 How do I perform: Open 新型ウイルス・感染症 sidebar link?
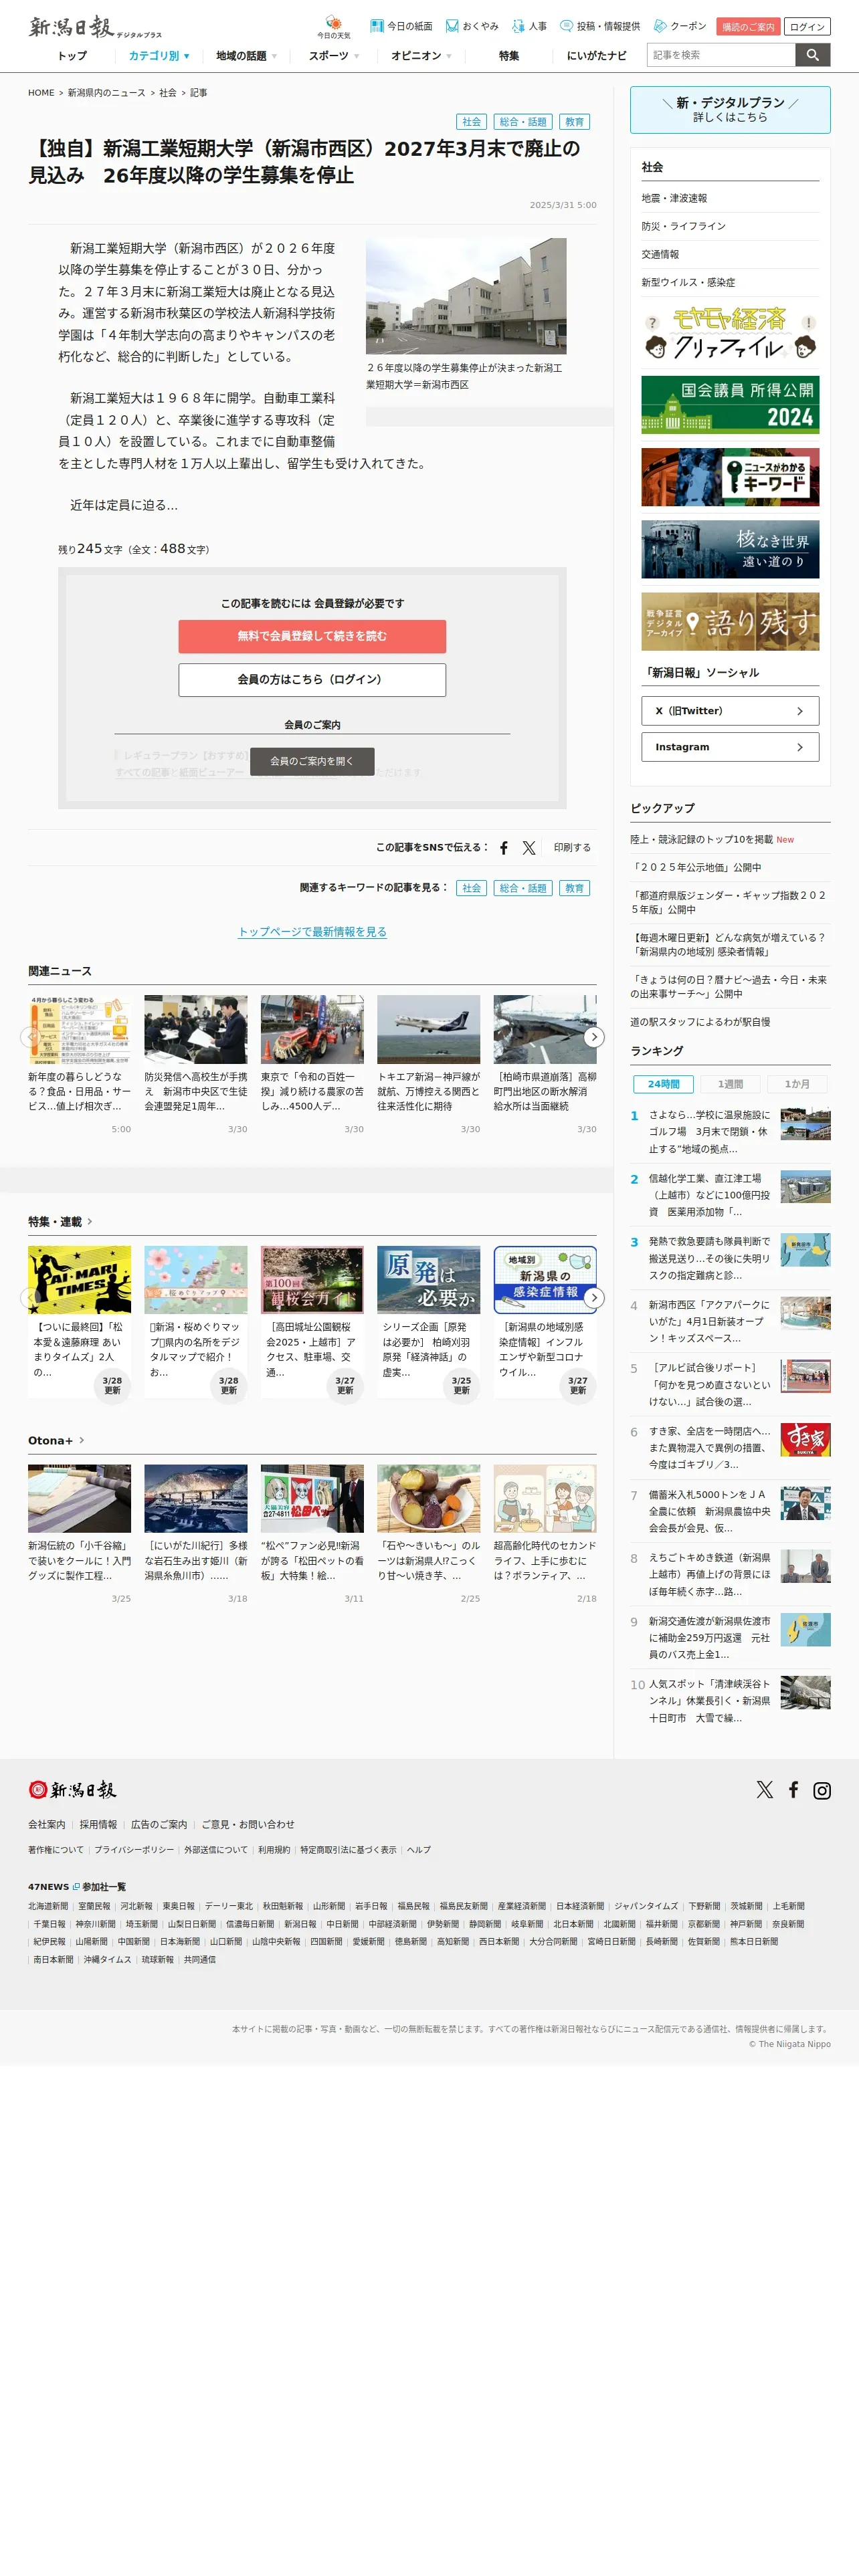pos(688,282)
